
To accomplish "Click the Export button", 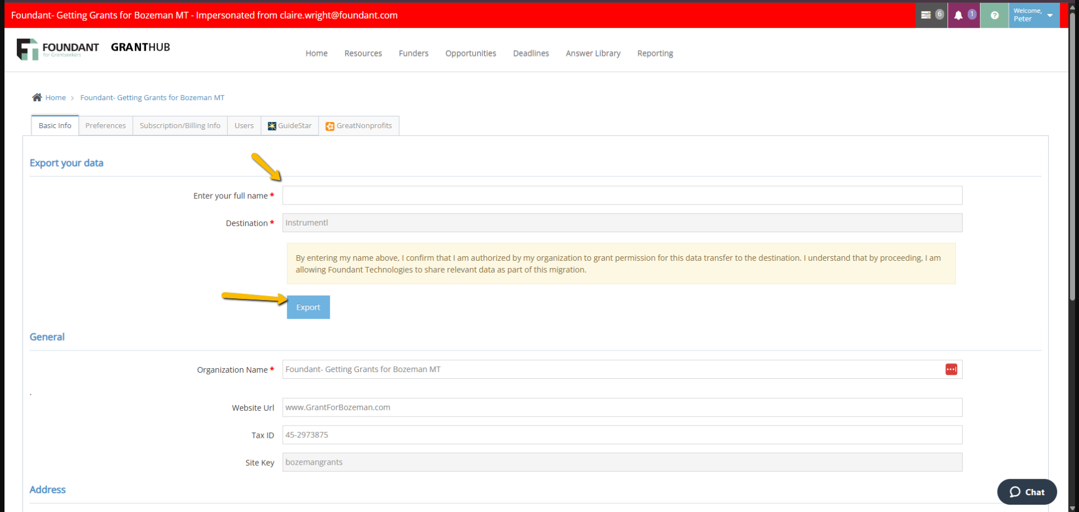I will click(308, 307).
